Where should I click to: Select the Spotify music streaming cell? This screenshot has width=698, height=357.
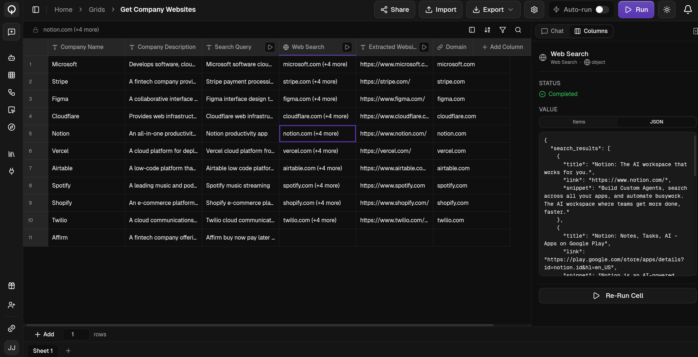[240, 186]
